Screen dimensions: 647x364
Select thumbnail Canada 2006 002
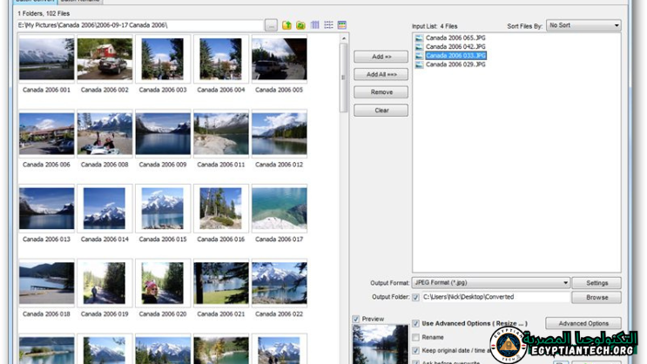[104, 59]
